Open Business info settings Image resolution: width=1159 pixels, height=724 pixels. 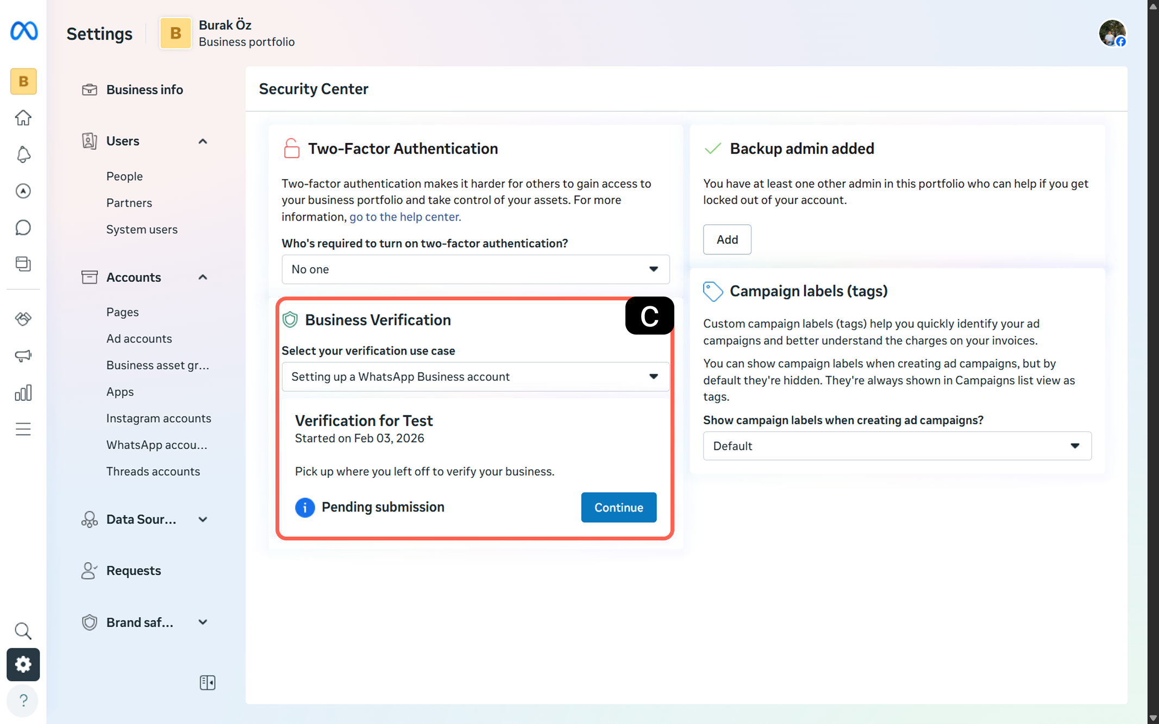click(145, 90)
